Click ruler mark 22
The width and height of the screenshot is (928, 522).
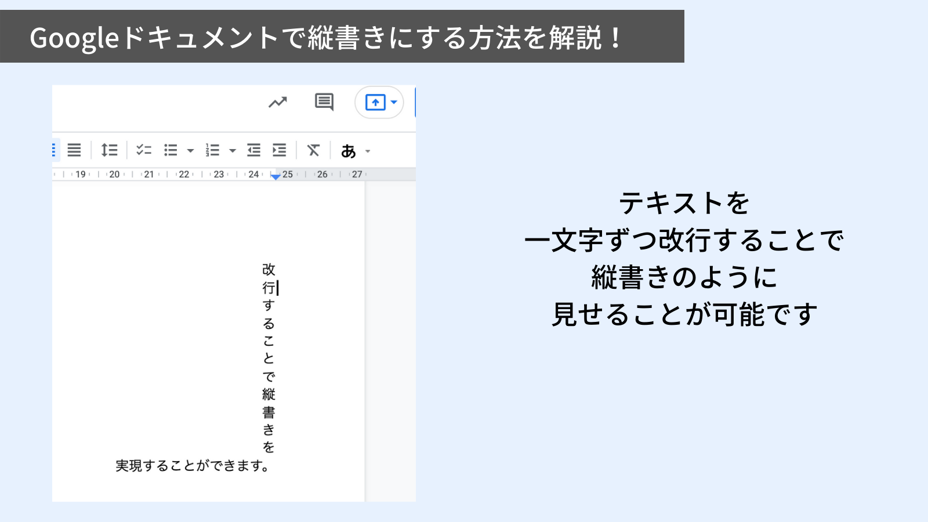(x=184, y=174)
